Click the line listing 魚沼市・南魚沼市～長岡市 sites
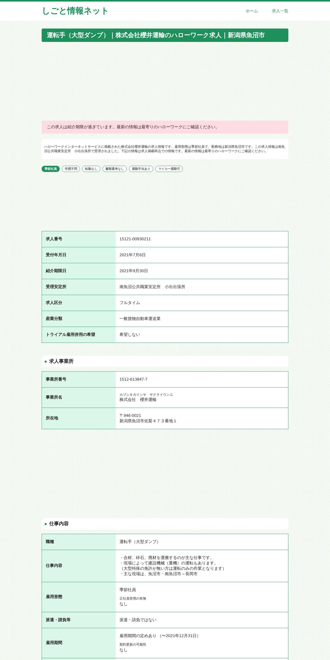 pos(159,574)
